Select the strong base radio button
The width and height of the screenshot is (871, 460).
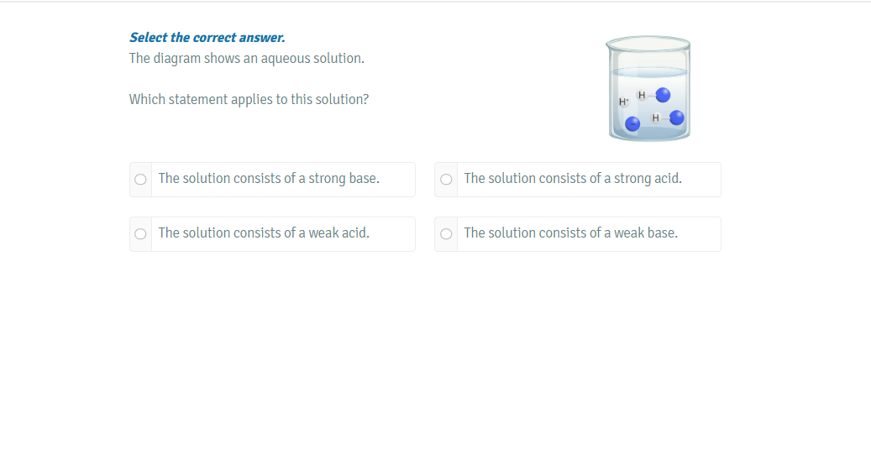140,179
